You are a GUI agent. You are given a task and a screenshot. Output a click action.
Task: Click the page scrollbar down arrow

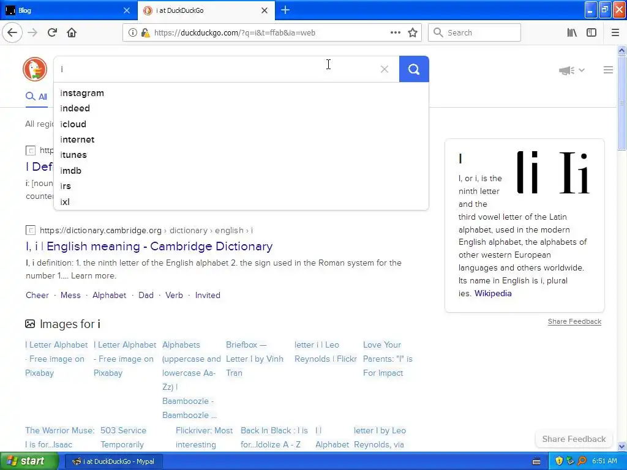pyautogui.click(x=622, y=446)
